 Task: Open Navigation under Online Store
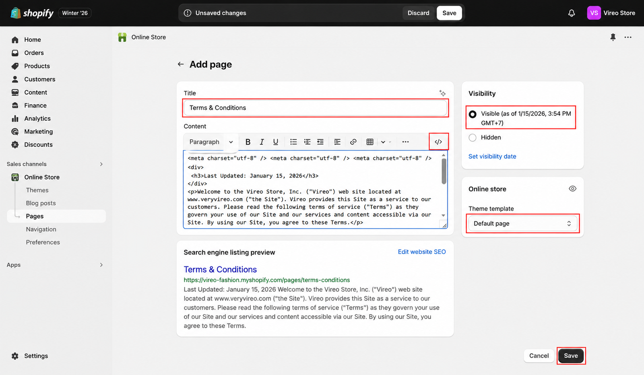click(41, 229)
